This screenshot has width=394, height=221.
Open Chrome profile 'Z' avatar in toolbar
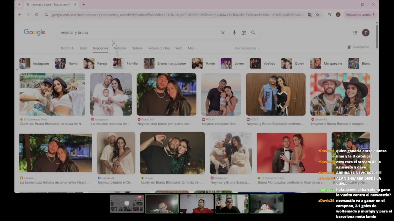(338, 14)
